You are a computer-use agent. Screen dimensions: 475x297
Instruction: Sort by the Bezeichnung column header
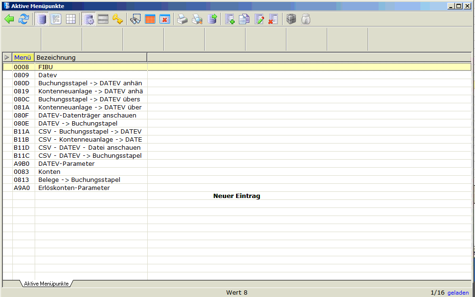[90, 57]
